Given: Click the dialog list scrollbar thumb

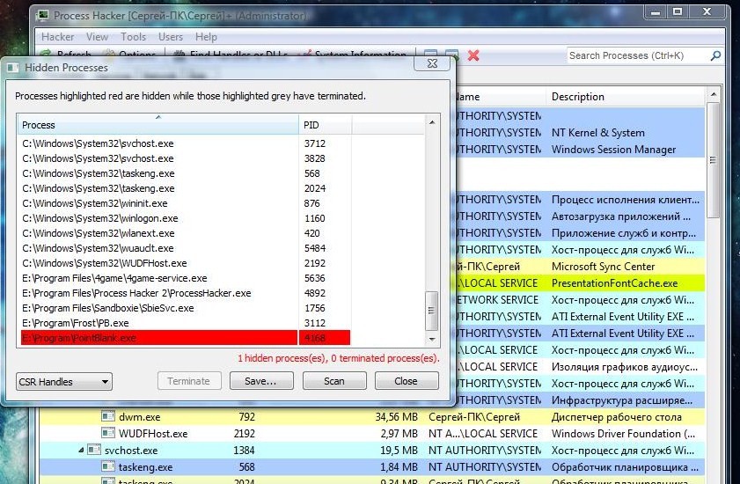Looking at the screenshot, I should click(x=431, y=311).
